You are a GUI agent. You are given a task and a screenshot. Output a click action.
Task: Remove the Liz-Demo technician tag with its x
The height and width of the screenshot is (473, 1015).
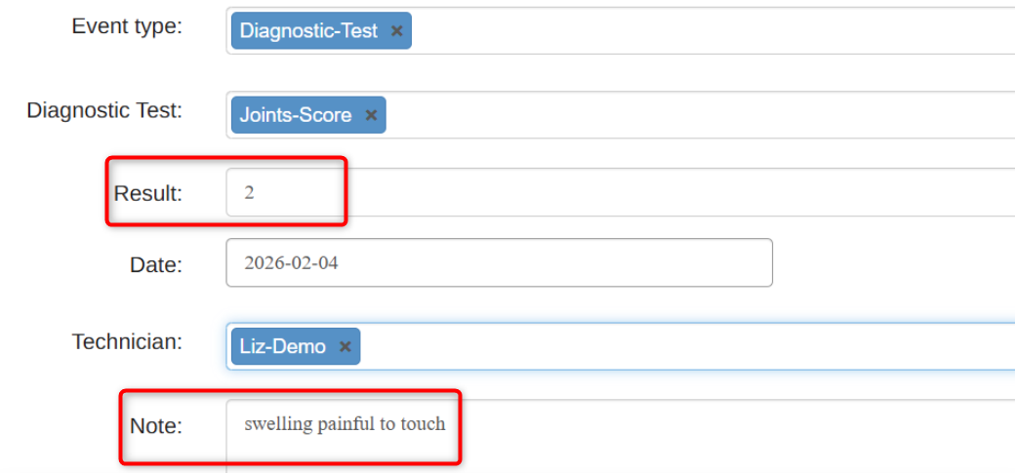click(x=345, y=346)
